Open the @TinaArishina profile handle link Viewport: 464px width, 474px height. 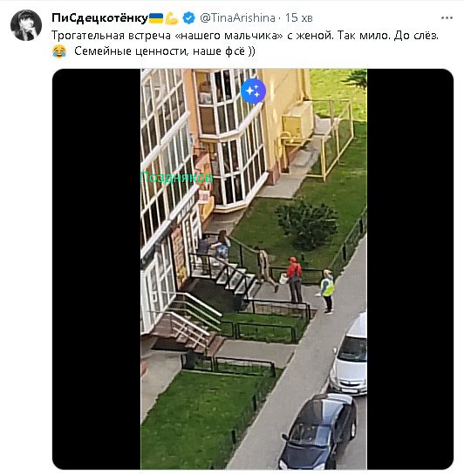(x=237, y=18)
